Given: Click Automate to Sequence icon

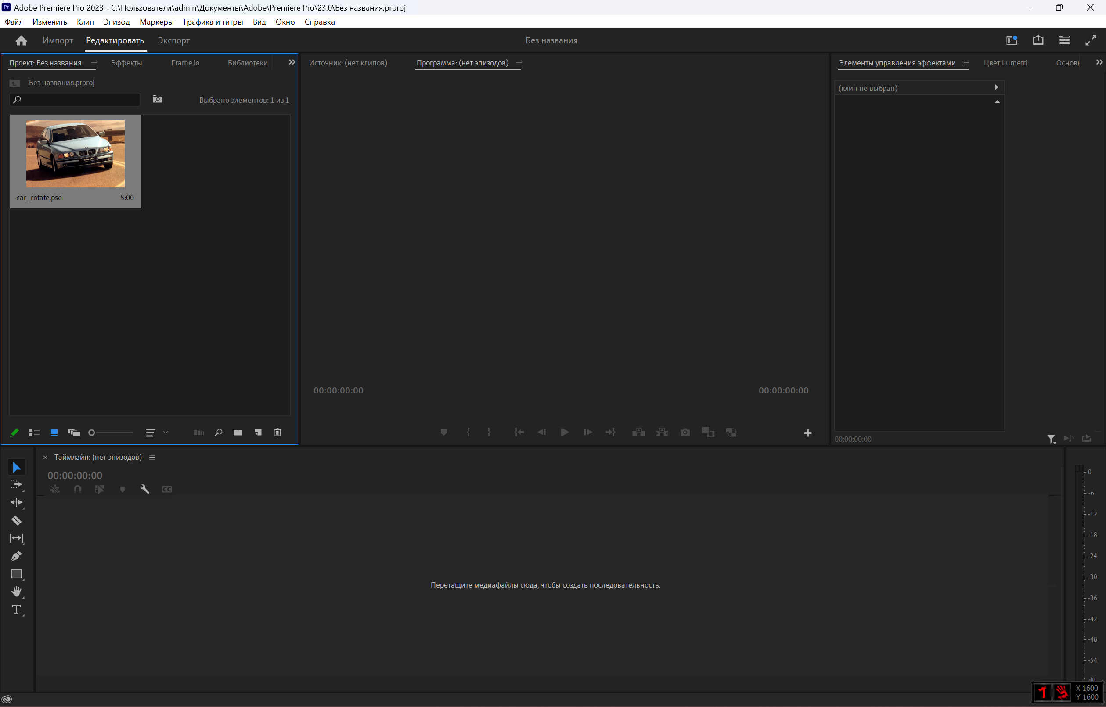Looking at the screenshot, I should point(198,432).
